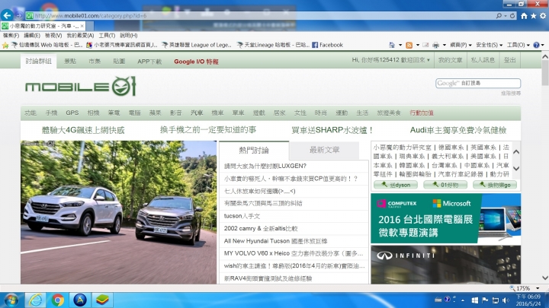549x308 pixels.
Task: Open 買車送SHARP水波爐 promo link
Action: 332,130
